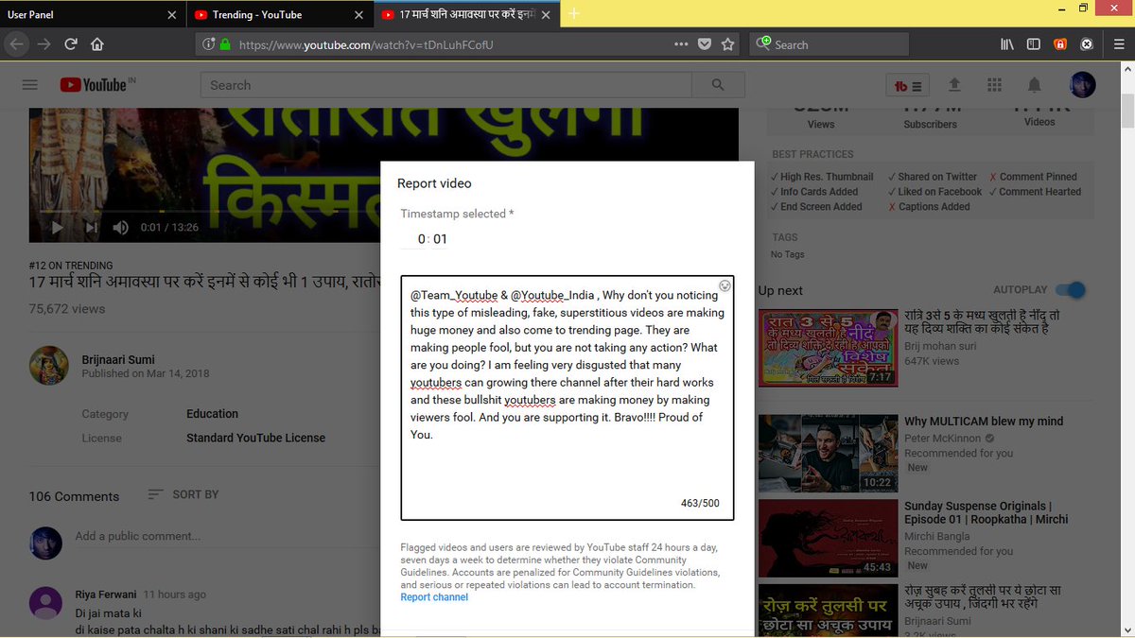This screenshot has width=1135, height=638.
Task: Click the #12 ON TRENDING label
Action: pyautogui.click(x=71, y=266)
